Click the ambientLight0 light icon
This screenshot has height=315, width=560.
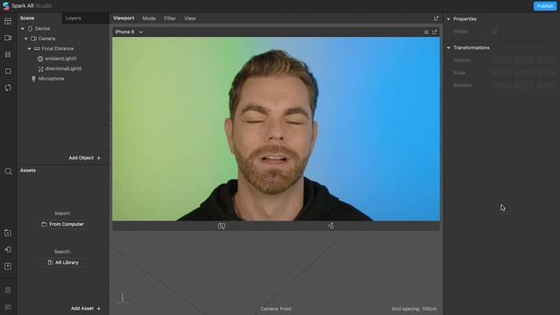[x=40, y=59]
